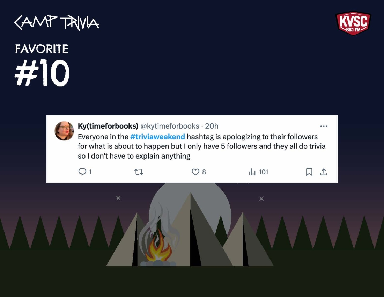This screenshot has height=297, width=384.
Task: Click the like count number 8
Action: (x=204, y=172)
